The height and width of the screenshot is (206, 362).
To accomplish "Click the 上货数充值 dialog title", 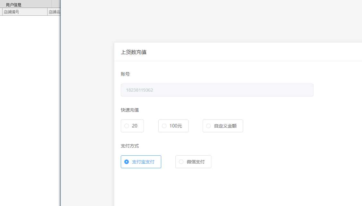I will 134,52.
